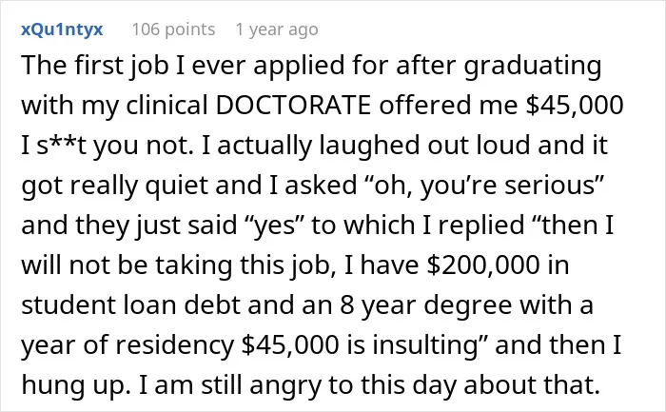Click the word DOCTORATE in the comment
666x412 pixels.
pos(293,105)
